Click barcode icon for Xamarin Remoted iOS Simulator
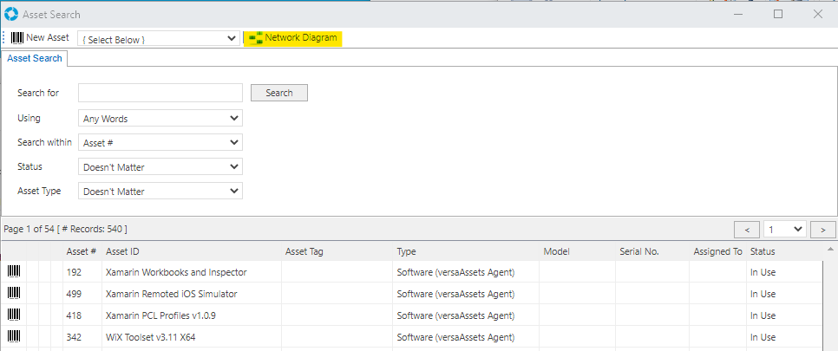838x351 pixels. (15, 294)
